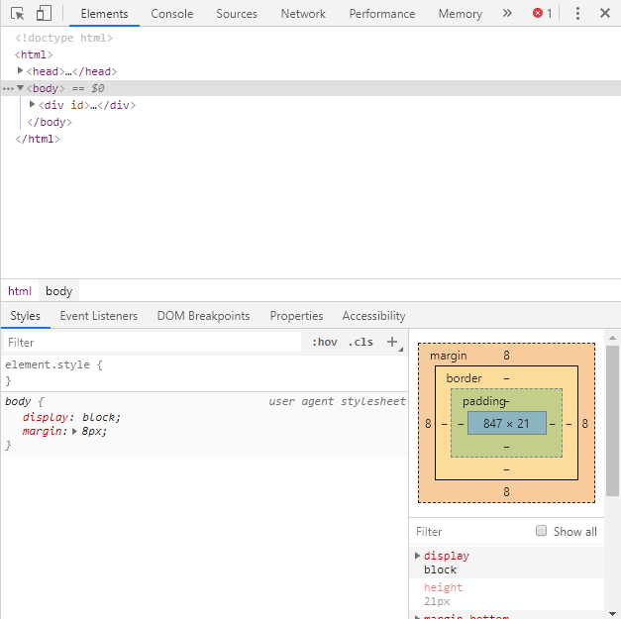Toggle the :hov element state

pos(324,342)
